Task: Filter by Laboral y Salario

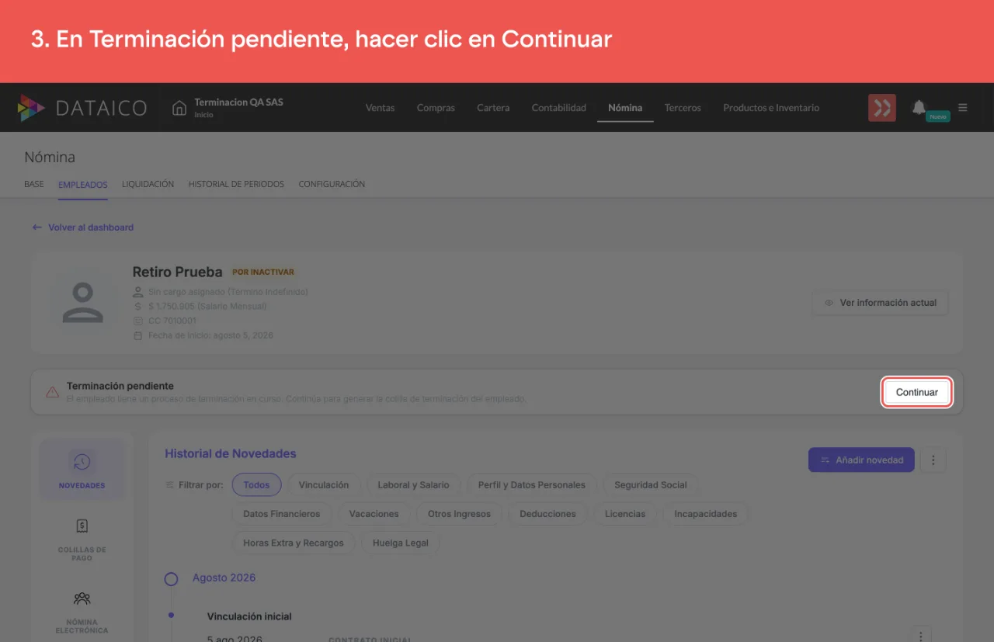Action: click(x=413, y=484)
